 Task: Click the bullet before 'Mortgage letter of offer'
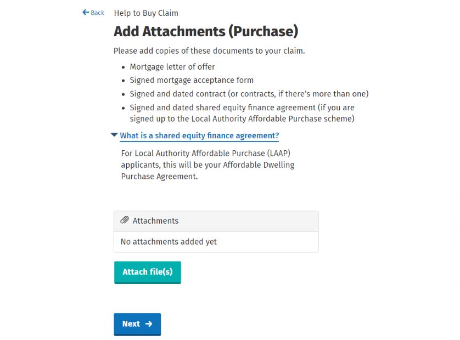point(123,67)
